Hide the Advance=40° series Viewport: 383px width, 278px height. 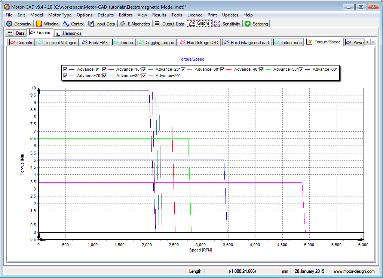[223, 69]
